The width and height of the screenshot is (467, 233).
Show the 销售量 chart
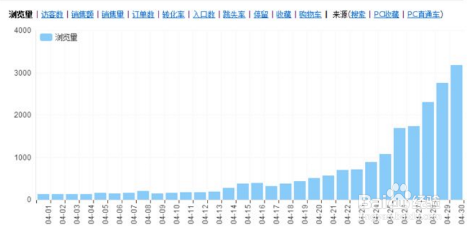click(113, 14)
